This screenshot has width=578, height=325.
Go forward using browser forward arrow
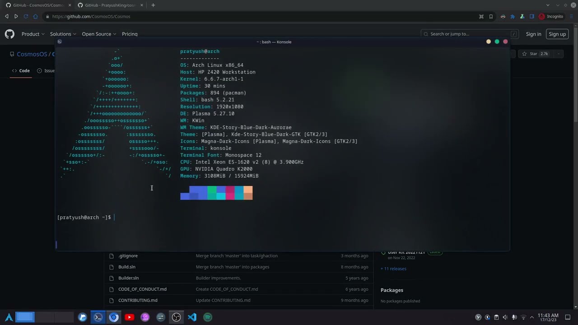tap(16, 16)
